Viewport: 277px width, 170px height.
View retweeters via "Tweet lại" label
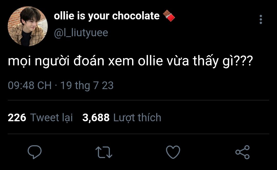52,118
